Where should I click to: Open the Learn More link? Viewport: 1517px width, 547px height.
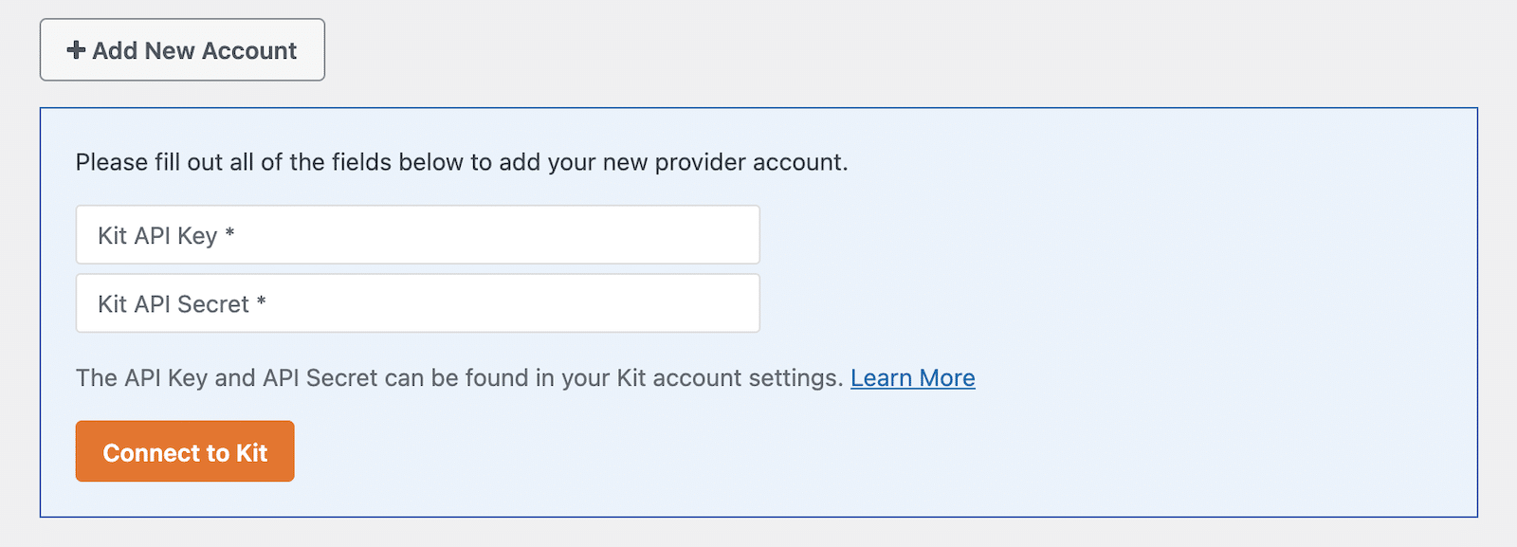pyautogui.click(x=912, y=378)
